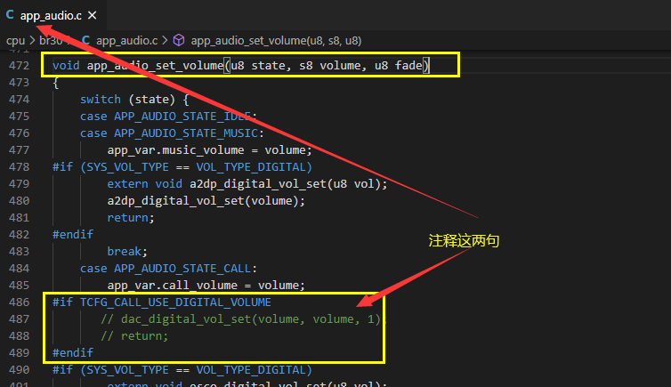Click line number 472 in the gutter
Viewport: 671px width, 387px height.
(x=20, y=66)
